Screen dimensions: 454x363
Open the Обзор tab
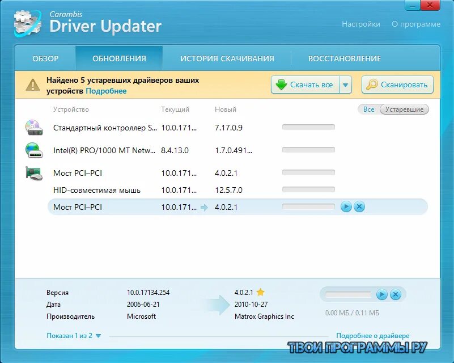click(45, 58)
